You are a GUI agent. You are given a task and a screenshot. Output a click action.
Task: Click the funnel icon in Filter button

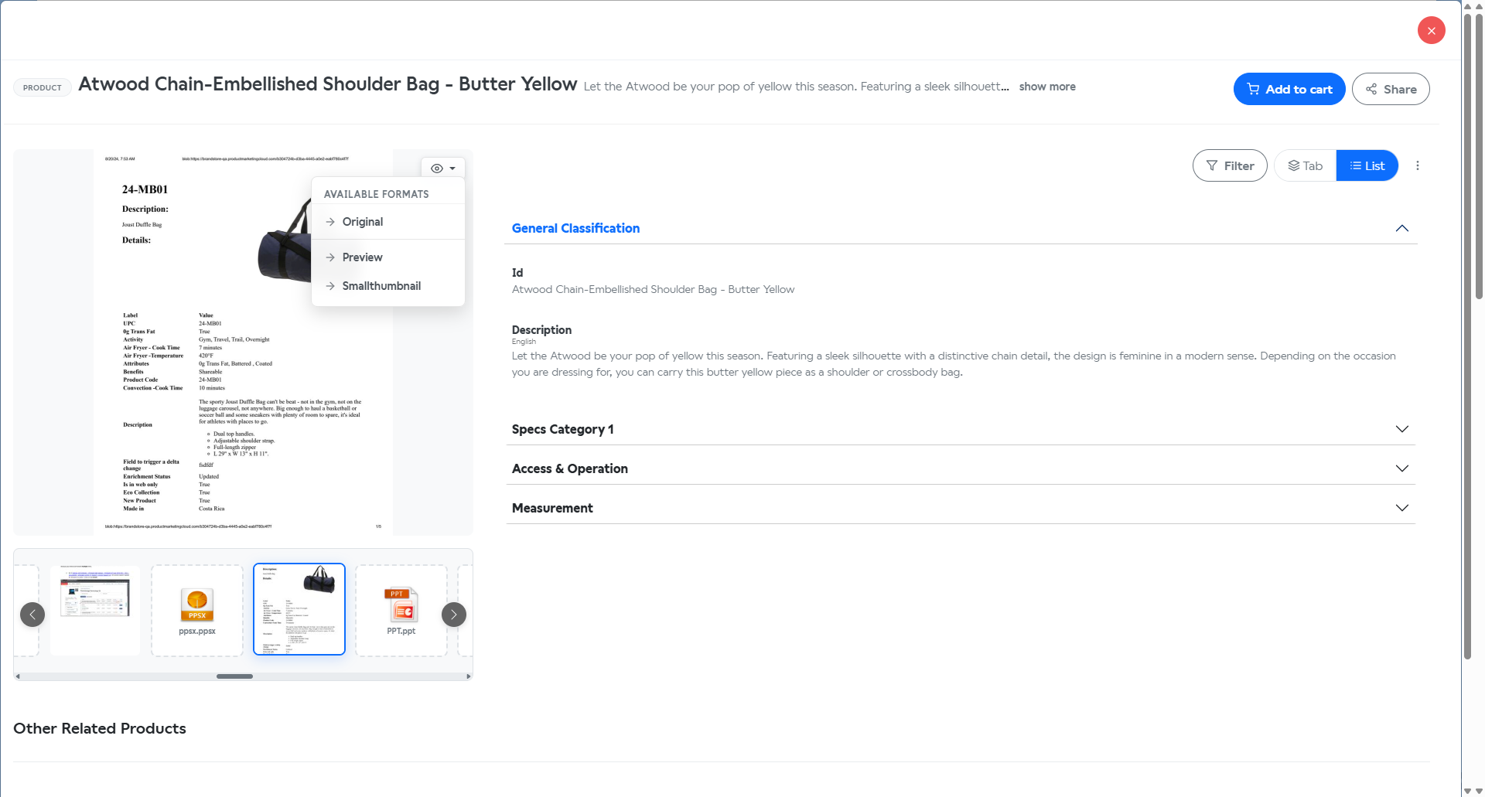(x=1212, y=165)
